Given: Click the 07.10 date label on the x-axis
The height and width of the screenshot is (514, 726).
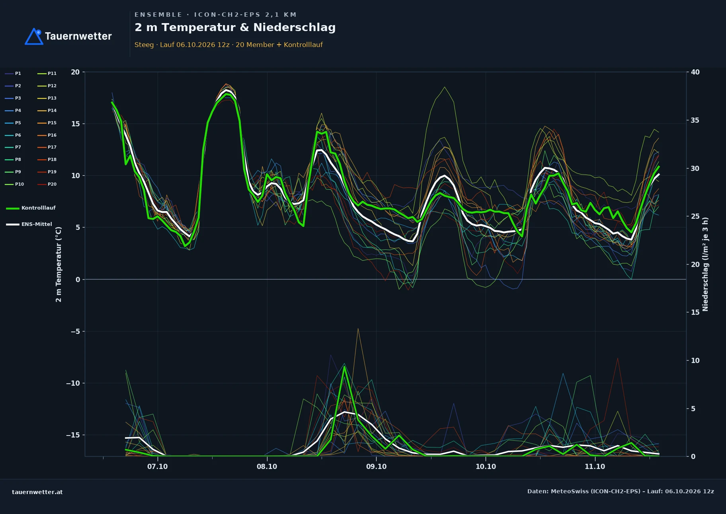Looking at the screenshot, I should tap(158, 467).
